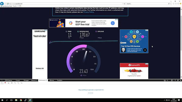Image resolution: width=182 pixels, height=102 pixels.
Task: Toggle Performance tab profiling indicator
Action: (47, 80)
